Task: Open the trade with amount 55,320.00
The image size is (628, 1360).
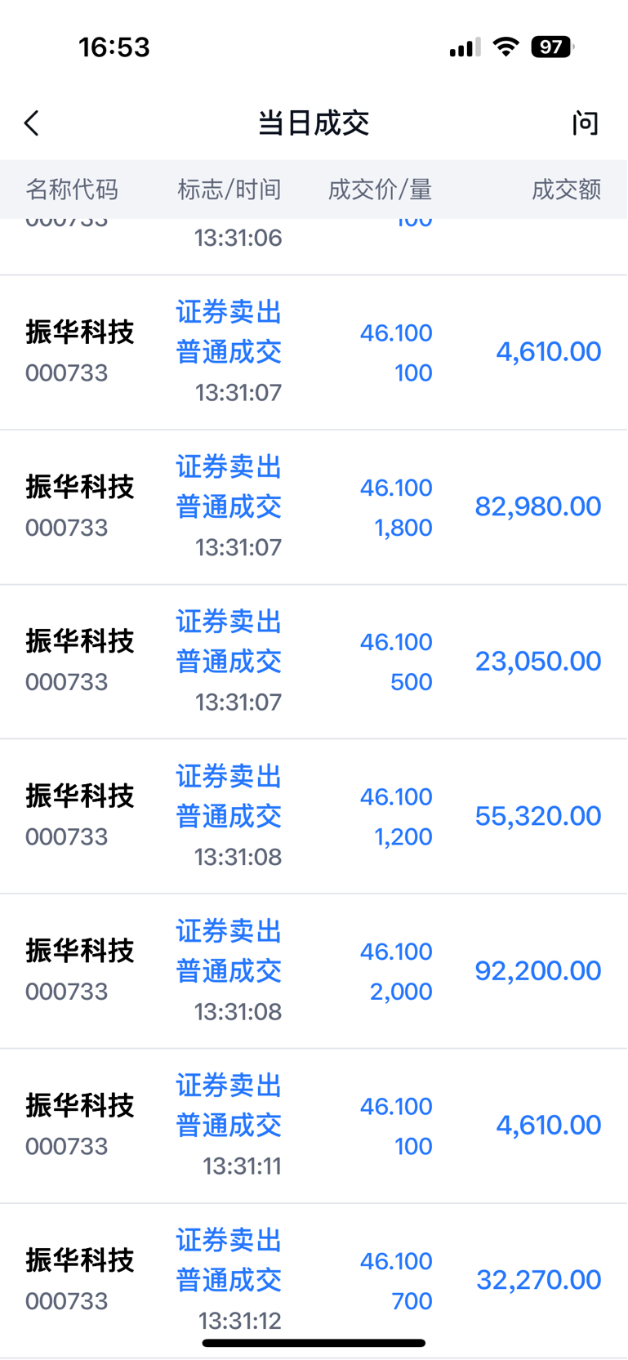Action: pos(314,817)
